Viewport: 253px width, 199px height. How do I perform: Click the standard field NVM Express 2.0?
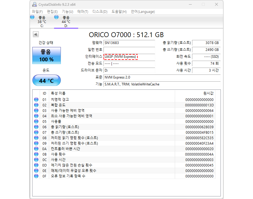click(162, 77)
